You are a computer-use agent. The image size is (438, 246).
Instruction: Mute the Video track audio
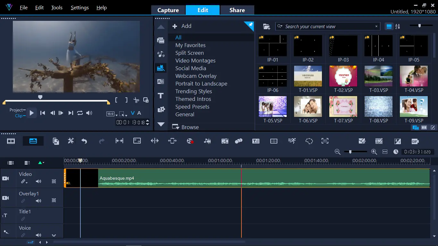[38, 182]
